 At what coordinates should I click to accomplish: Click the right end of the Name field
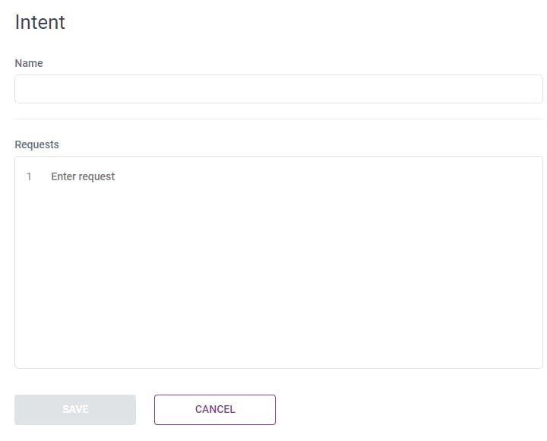click(x=524, y=89)
